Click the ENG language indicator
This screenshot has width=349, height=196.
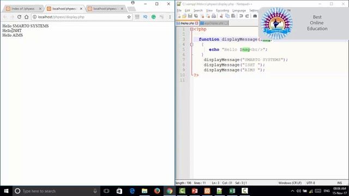327,191
